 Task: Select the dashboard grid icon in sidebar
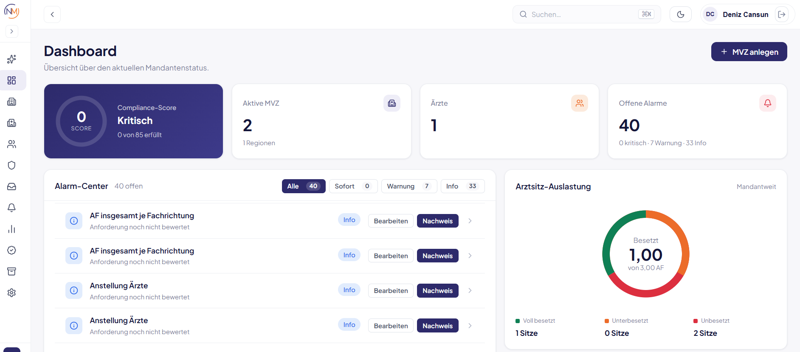tap(11, 80)
